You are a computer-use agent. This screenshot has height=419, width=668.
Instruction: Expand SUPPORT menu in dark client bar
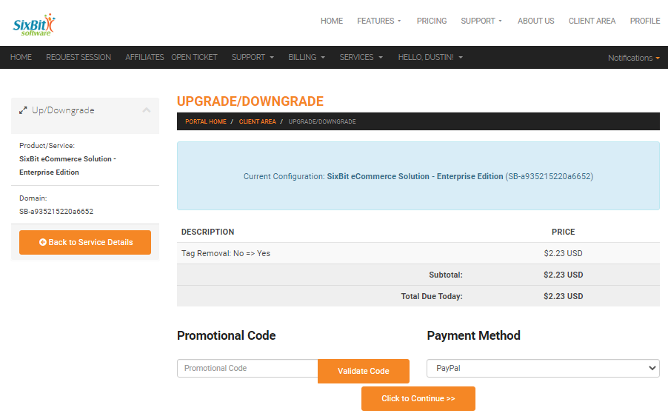click(x=253, y=57)
